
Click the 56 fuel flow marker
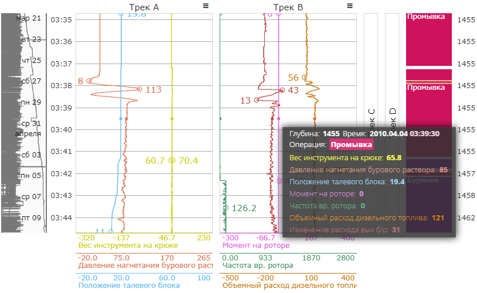click(x=304, y=77)
